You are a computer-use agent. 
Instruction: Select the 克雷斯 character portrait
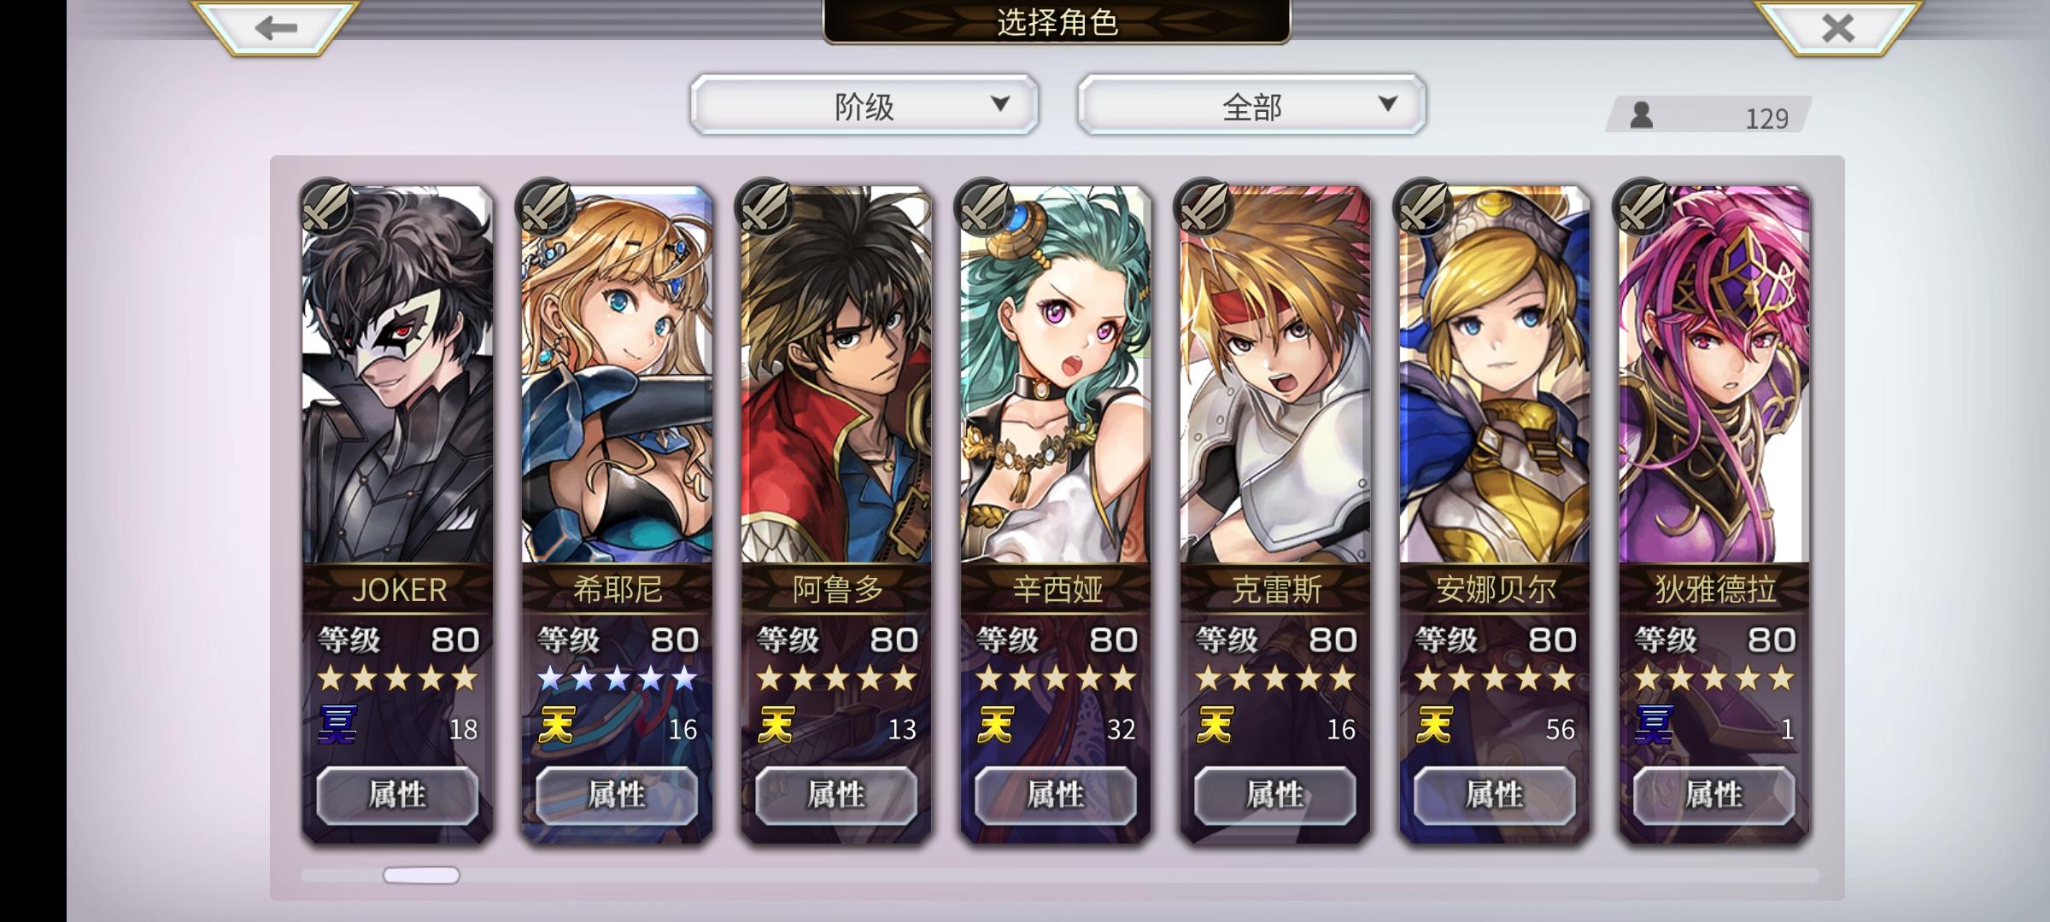[x=1275, y=376]
